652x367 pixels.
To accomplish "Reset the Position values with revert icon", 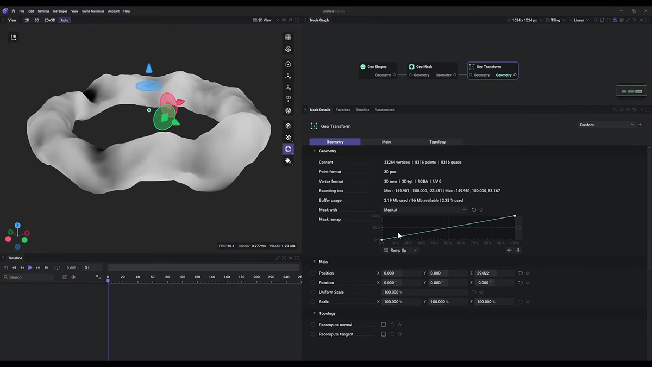I will (x=520, y=273).
